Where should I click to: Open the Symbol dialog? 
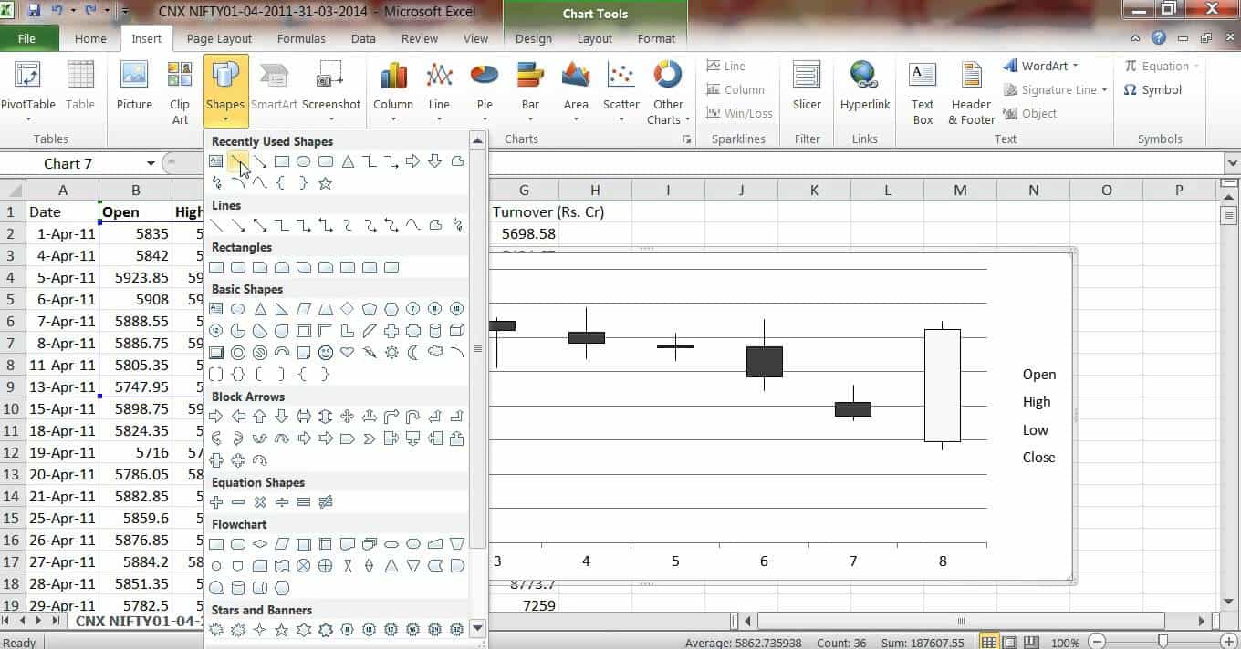point(1152,89)
